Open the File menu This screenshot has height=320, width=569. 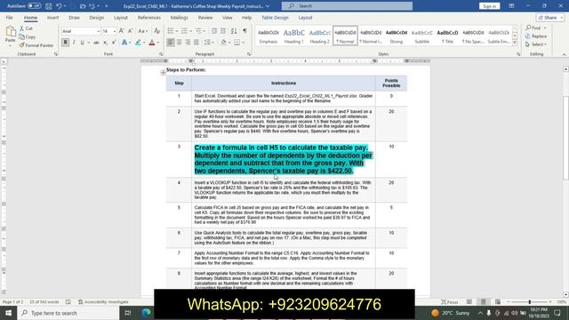click(x=10, y=18)
